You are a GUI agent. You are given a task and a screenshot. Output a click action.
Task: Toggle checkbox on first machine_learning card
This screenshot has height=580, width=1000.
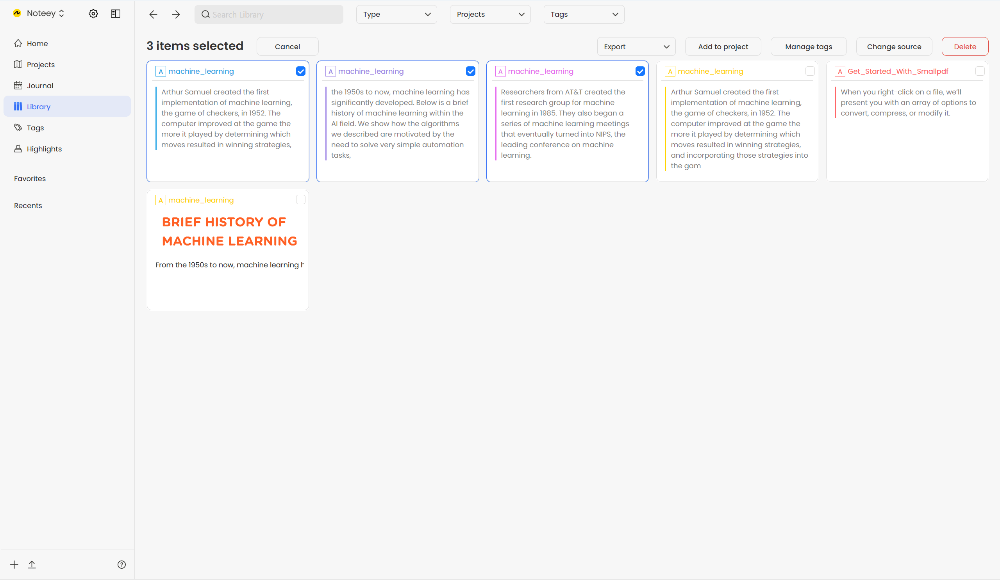[301, 71]
